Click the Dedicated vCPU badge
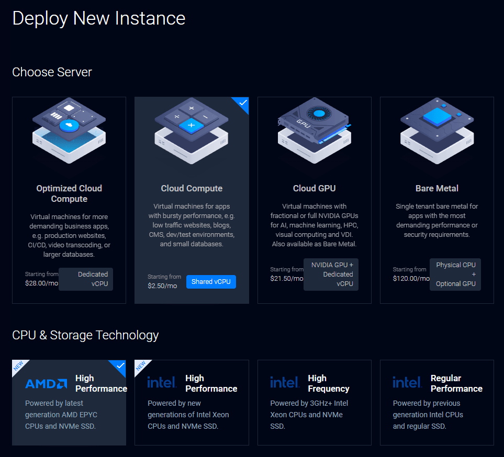504x457 pixels. coord(86,279)
